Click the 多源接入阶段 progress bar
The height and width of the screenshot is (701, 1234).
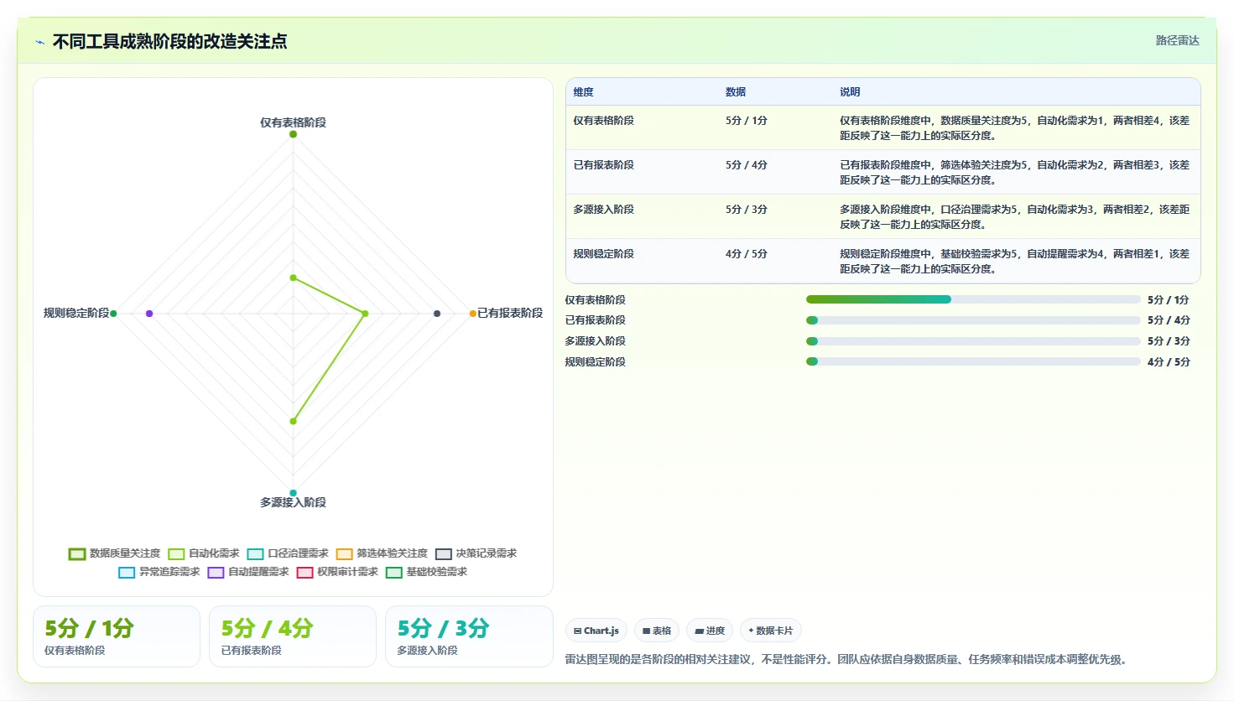tap(973, 341)
